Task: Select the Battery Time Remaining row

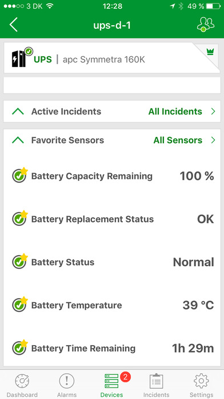Action: pos(112,349)
